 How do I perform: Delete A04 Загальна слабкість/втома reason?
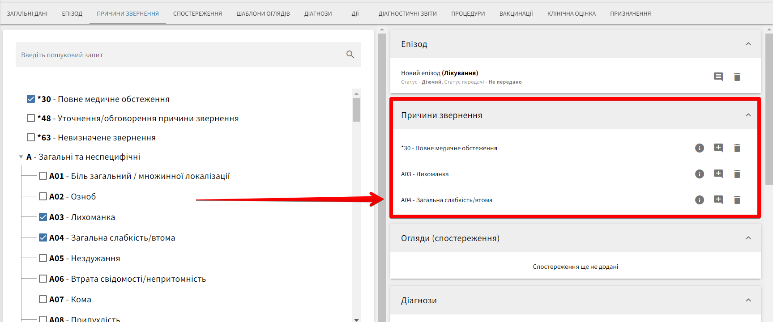(737, 200)
